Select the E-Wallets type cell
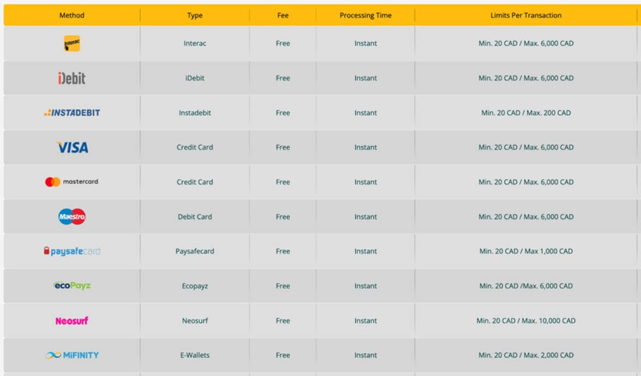Image resolution: width=641 pixels, height=376 pixels. (195, 355)
